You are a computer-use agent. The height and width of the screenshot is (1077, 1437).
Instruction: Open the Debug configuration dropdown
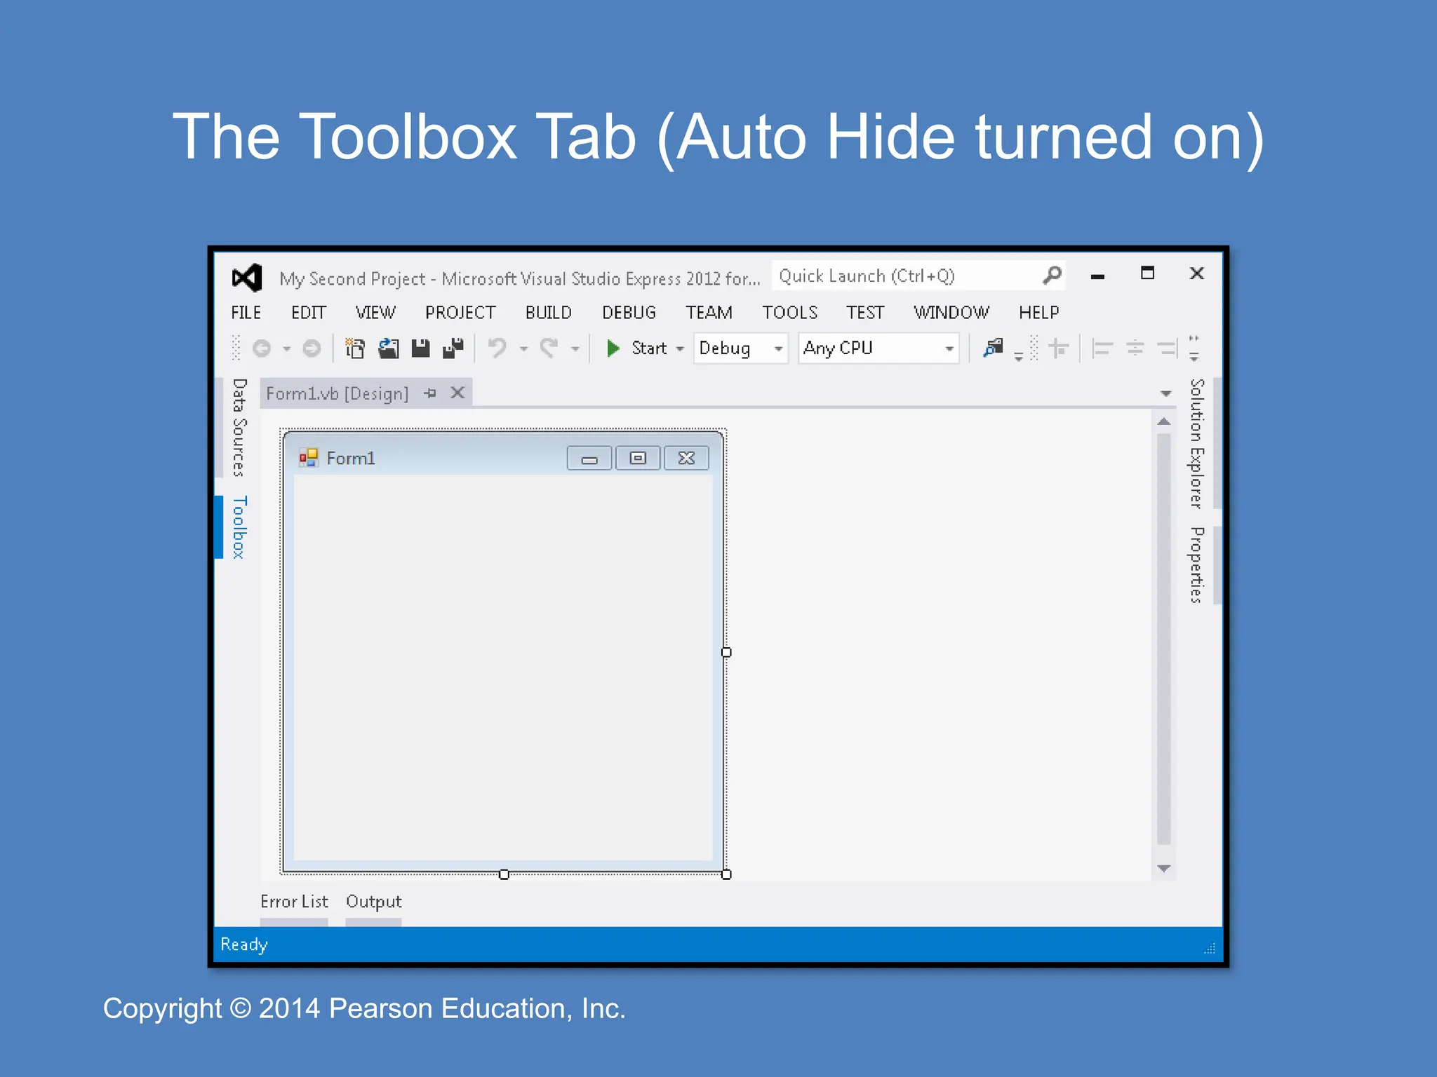[740, 348]
